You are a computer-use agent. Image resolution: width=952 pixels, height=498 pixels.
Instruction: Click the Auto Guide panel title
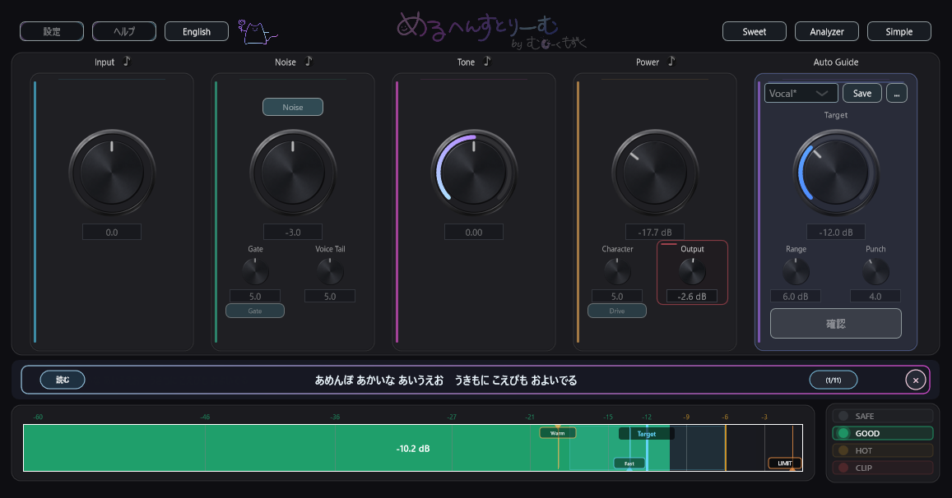tap(835, 62)
